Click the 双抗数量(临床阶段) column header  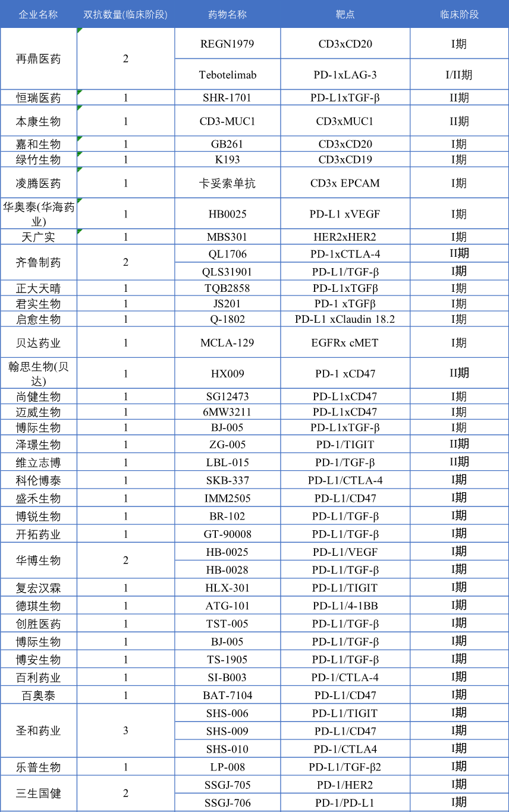[x=125, y=14]
